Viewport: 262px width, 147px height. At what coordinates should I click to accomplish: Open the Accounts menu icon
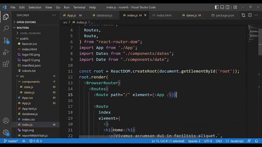pos(6,120)
